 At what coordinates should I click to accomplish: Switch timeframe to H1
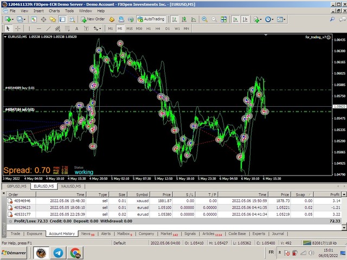pos(149,29)
